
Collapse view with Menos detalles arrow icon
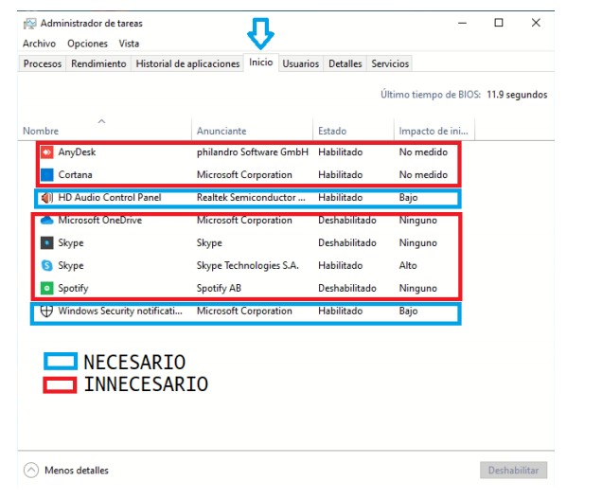click(31, 470)
